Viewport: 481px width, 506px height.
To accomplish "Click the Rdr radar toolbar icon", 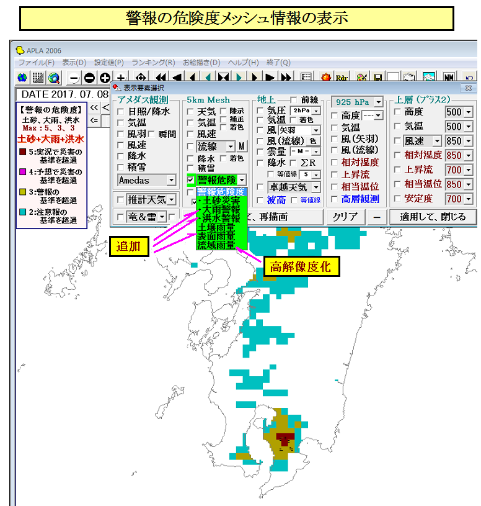I will (342, 78).
